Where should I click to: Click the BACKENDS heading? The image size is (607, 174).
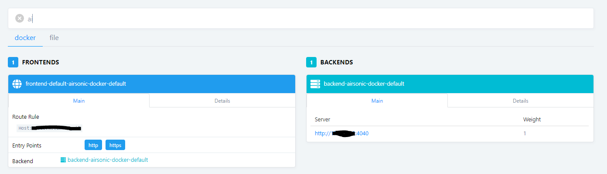(337, 62)
